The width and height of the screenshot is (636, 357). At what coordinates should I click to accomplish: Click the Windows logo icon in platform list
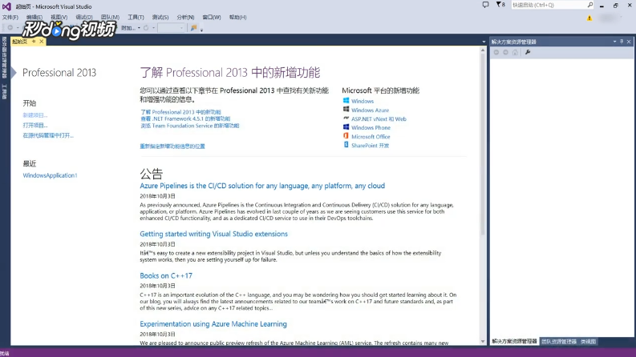[x=346, y=100]
